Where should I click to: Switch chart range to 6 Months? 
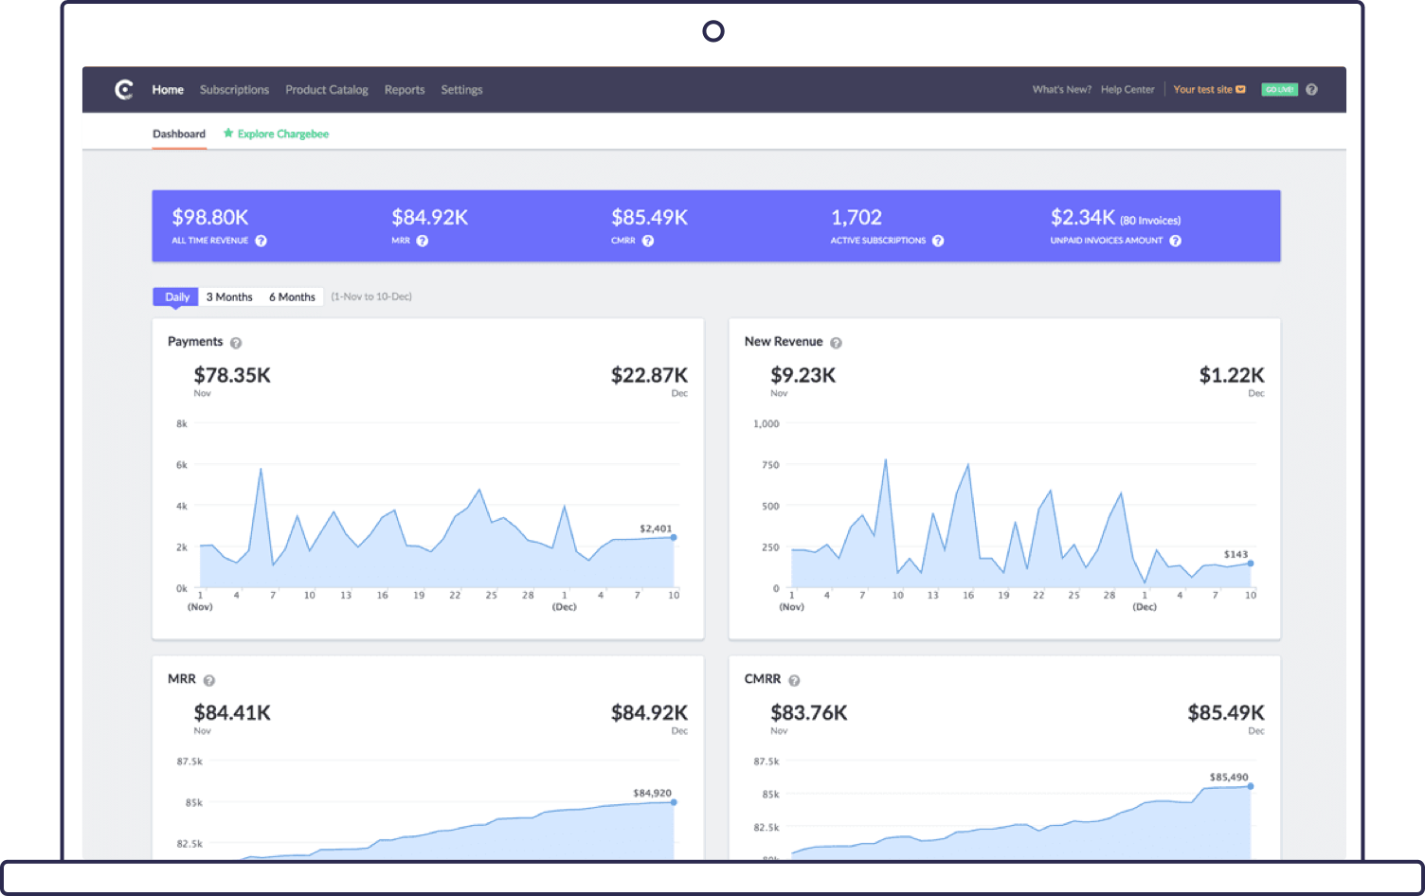pos(292,297)
